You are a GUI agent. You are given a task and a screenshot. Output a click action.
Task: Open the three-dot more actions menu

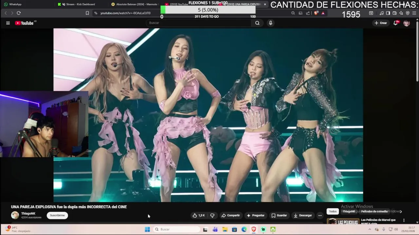(x=320, y=215)
